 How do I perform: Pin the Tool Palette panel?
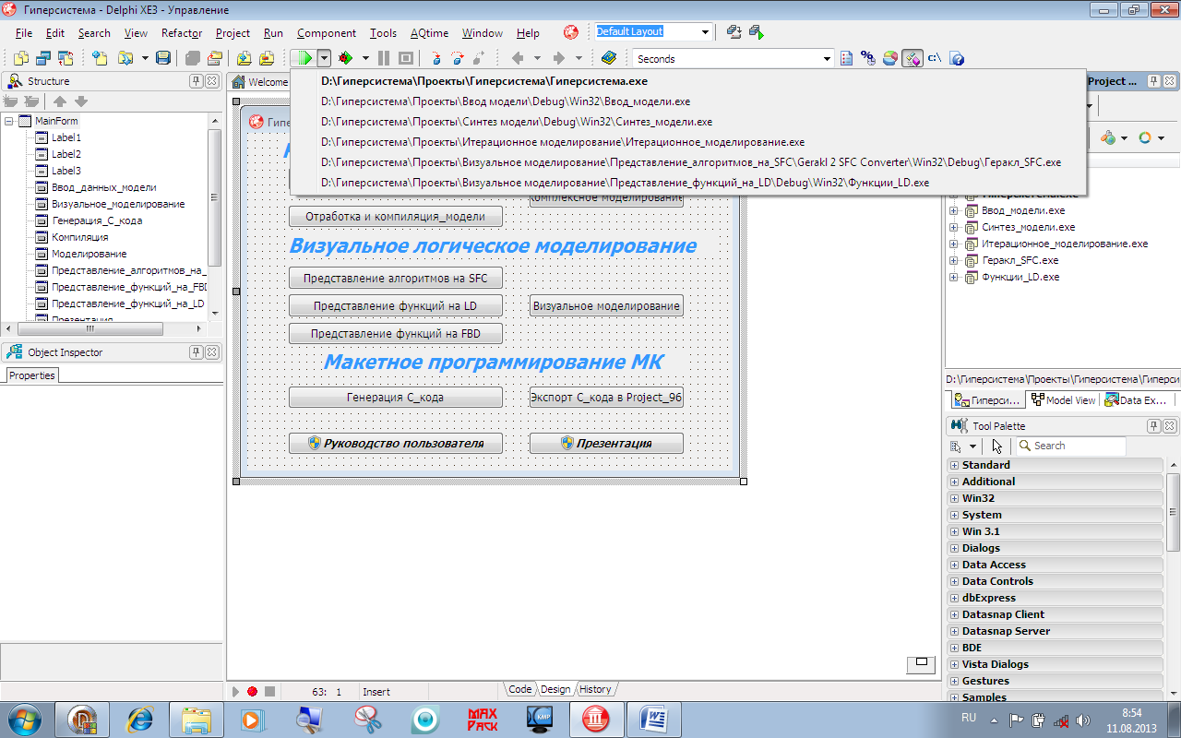coord(1153,426)
